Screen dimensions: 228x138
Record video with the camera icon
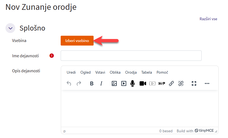coord(143,83)
